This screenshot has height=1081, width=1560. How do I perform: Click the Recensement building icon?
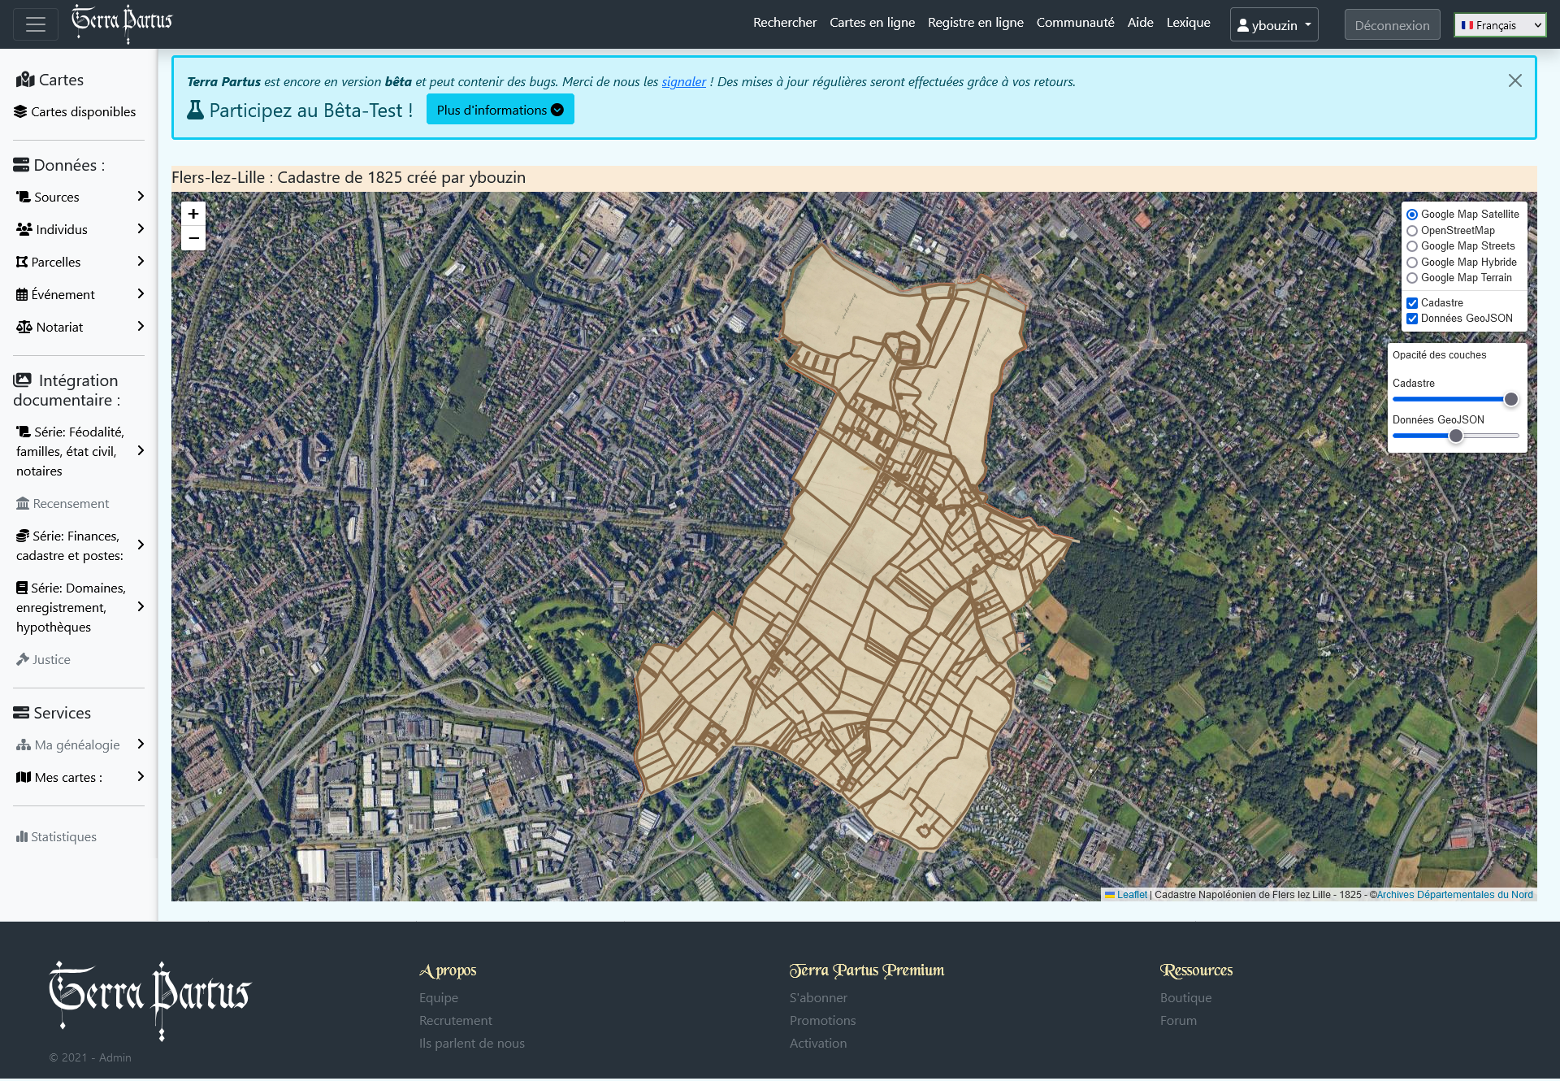pyautogui.click(x=23, y=504)
